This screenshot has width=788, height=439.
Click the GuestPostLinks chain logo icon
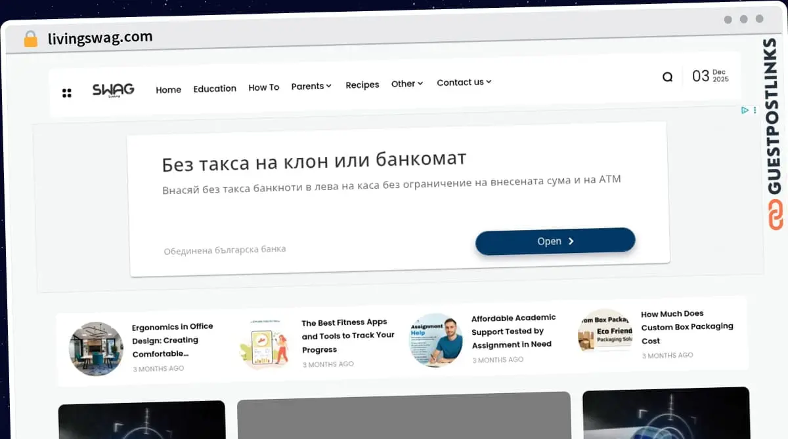pos(776,216)
